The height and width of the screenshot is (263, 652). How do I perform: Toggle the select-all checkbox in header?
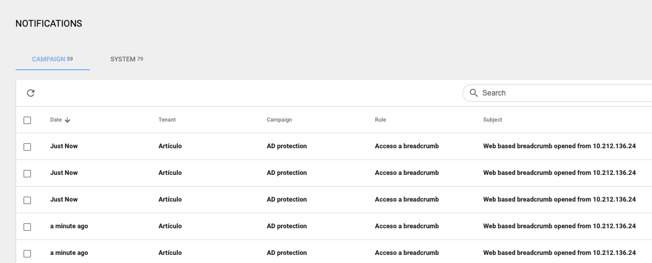point(27,120)
